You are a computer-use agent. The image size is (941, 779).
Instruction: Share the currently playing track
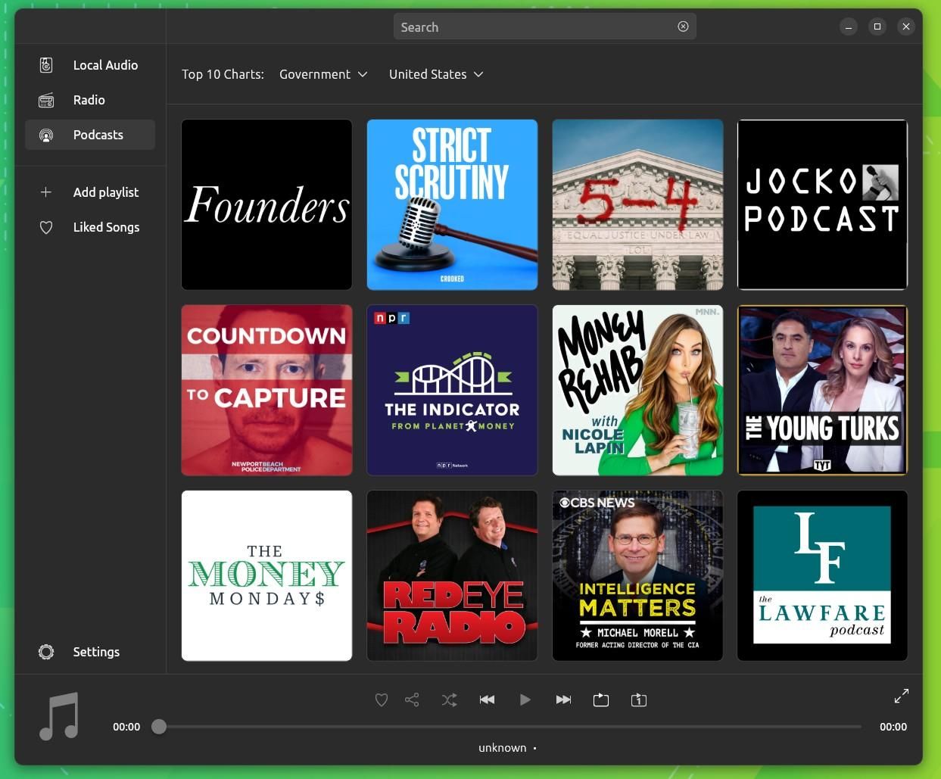tap(411, 700)
